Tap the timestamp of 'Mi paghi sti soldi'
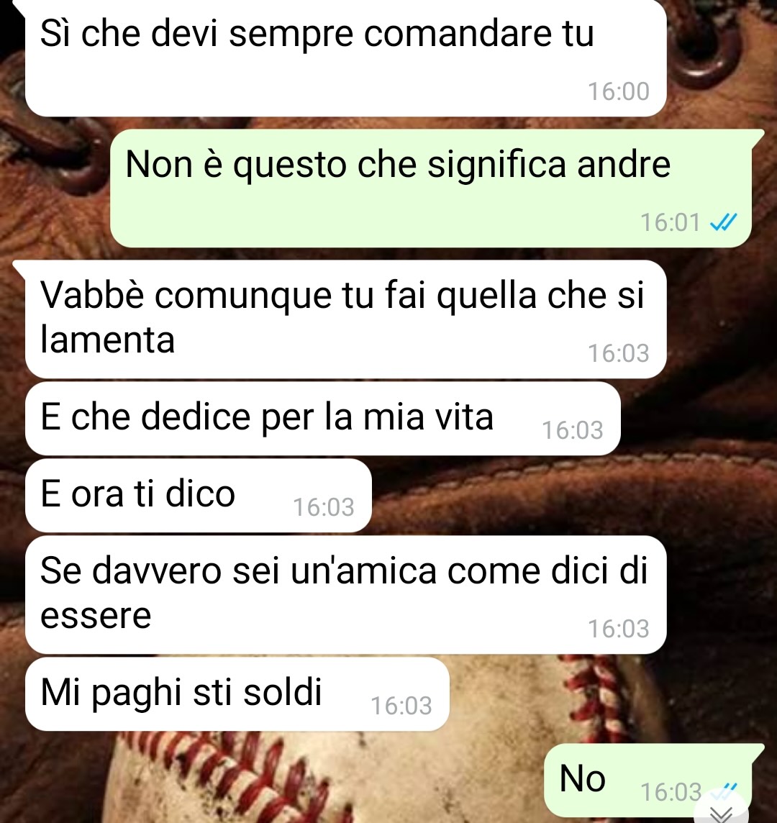 click(x=401, y=706)
